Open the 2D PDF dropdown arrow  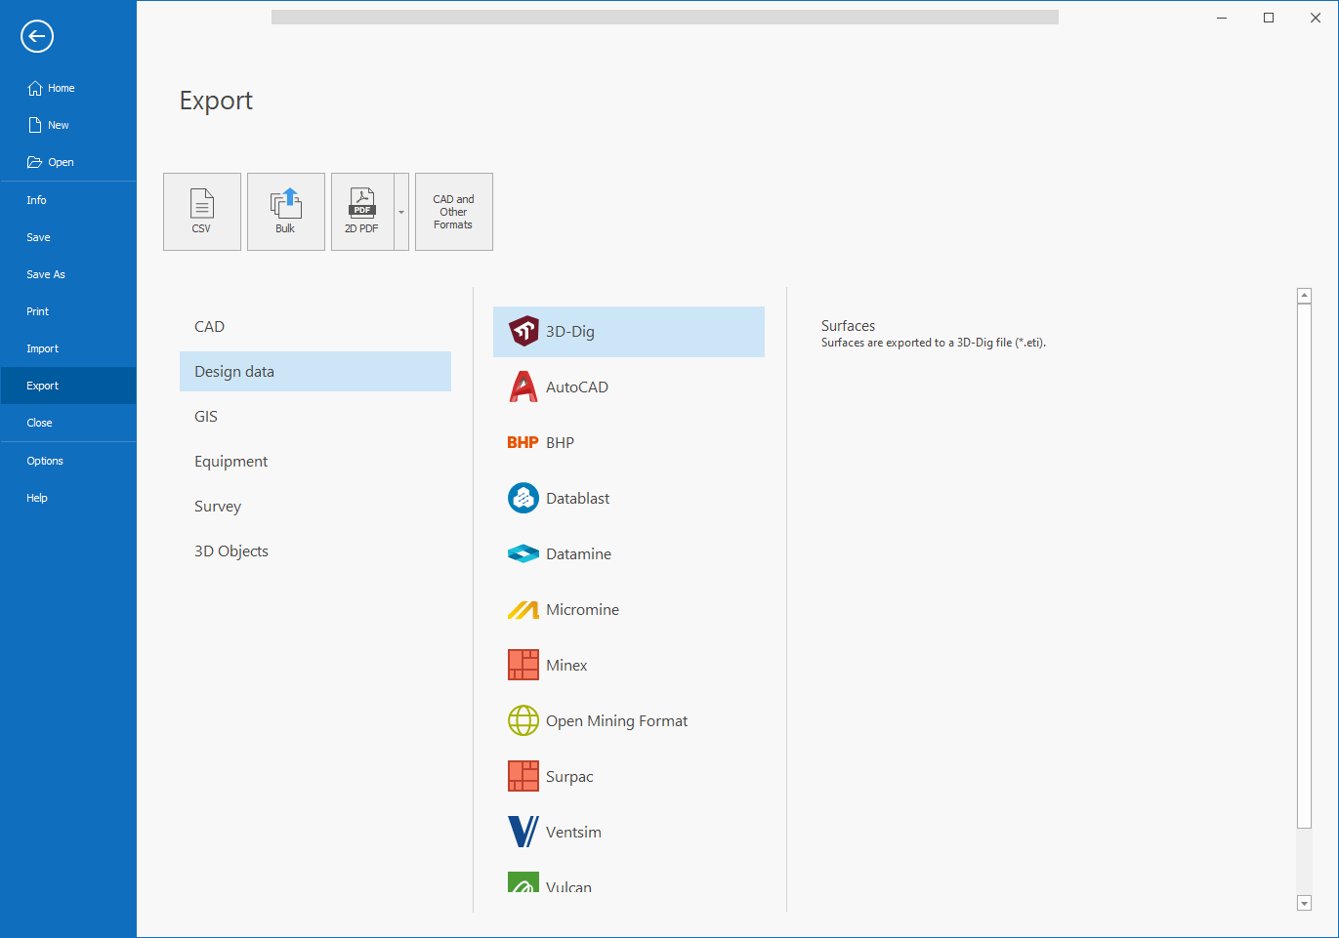point(400,211)
